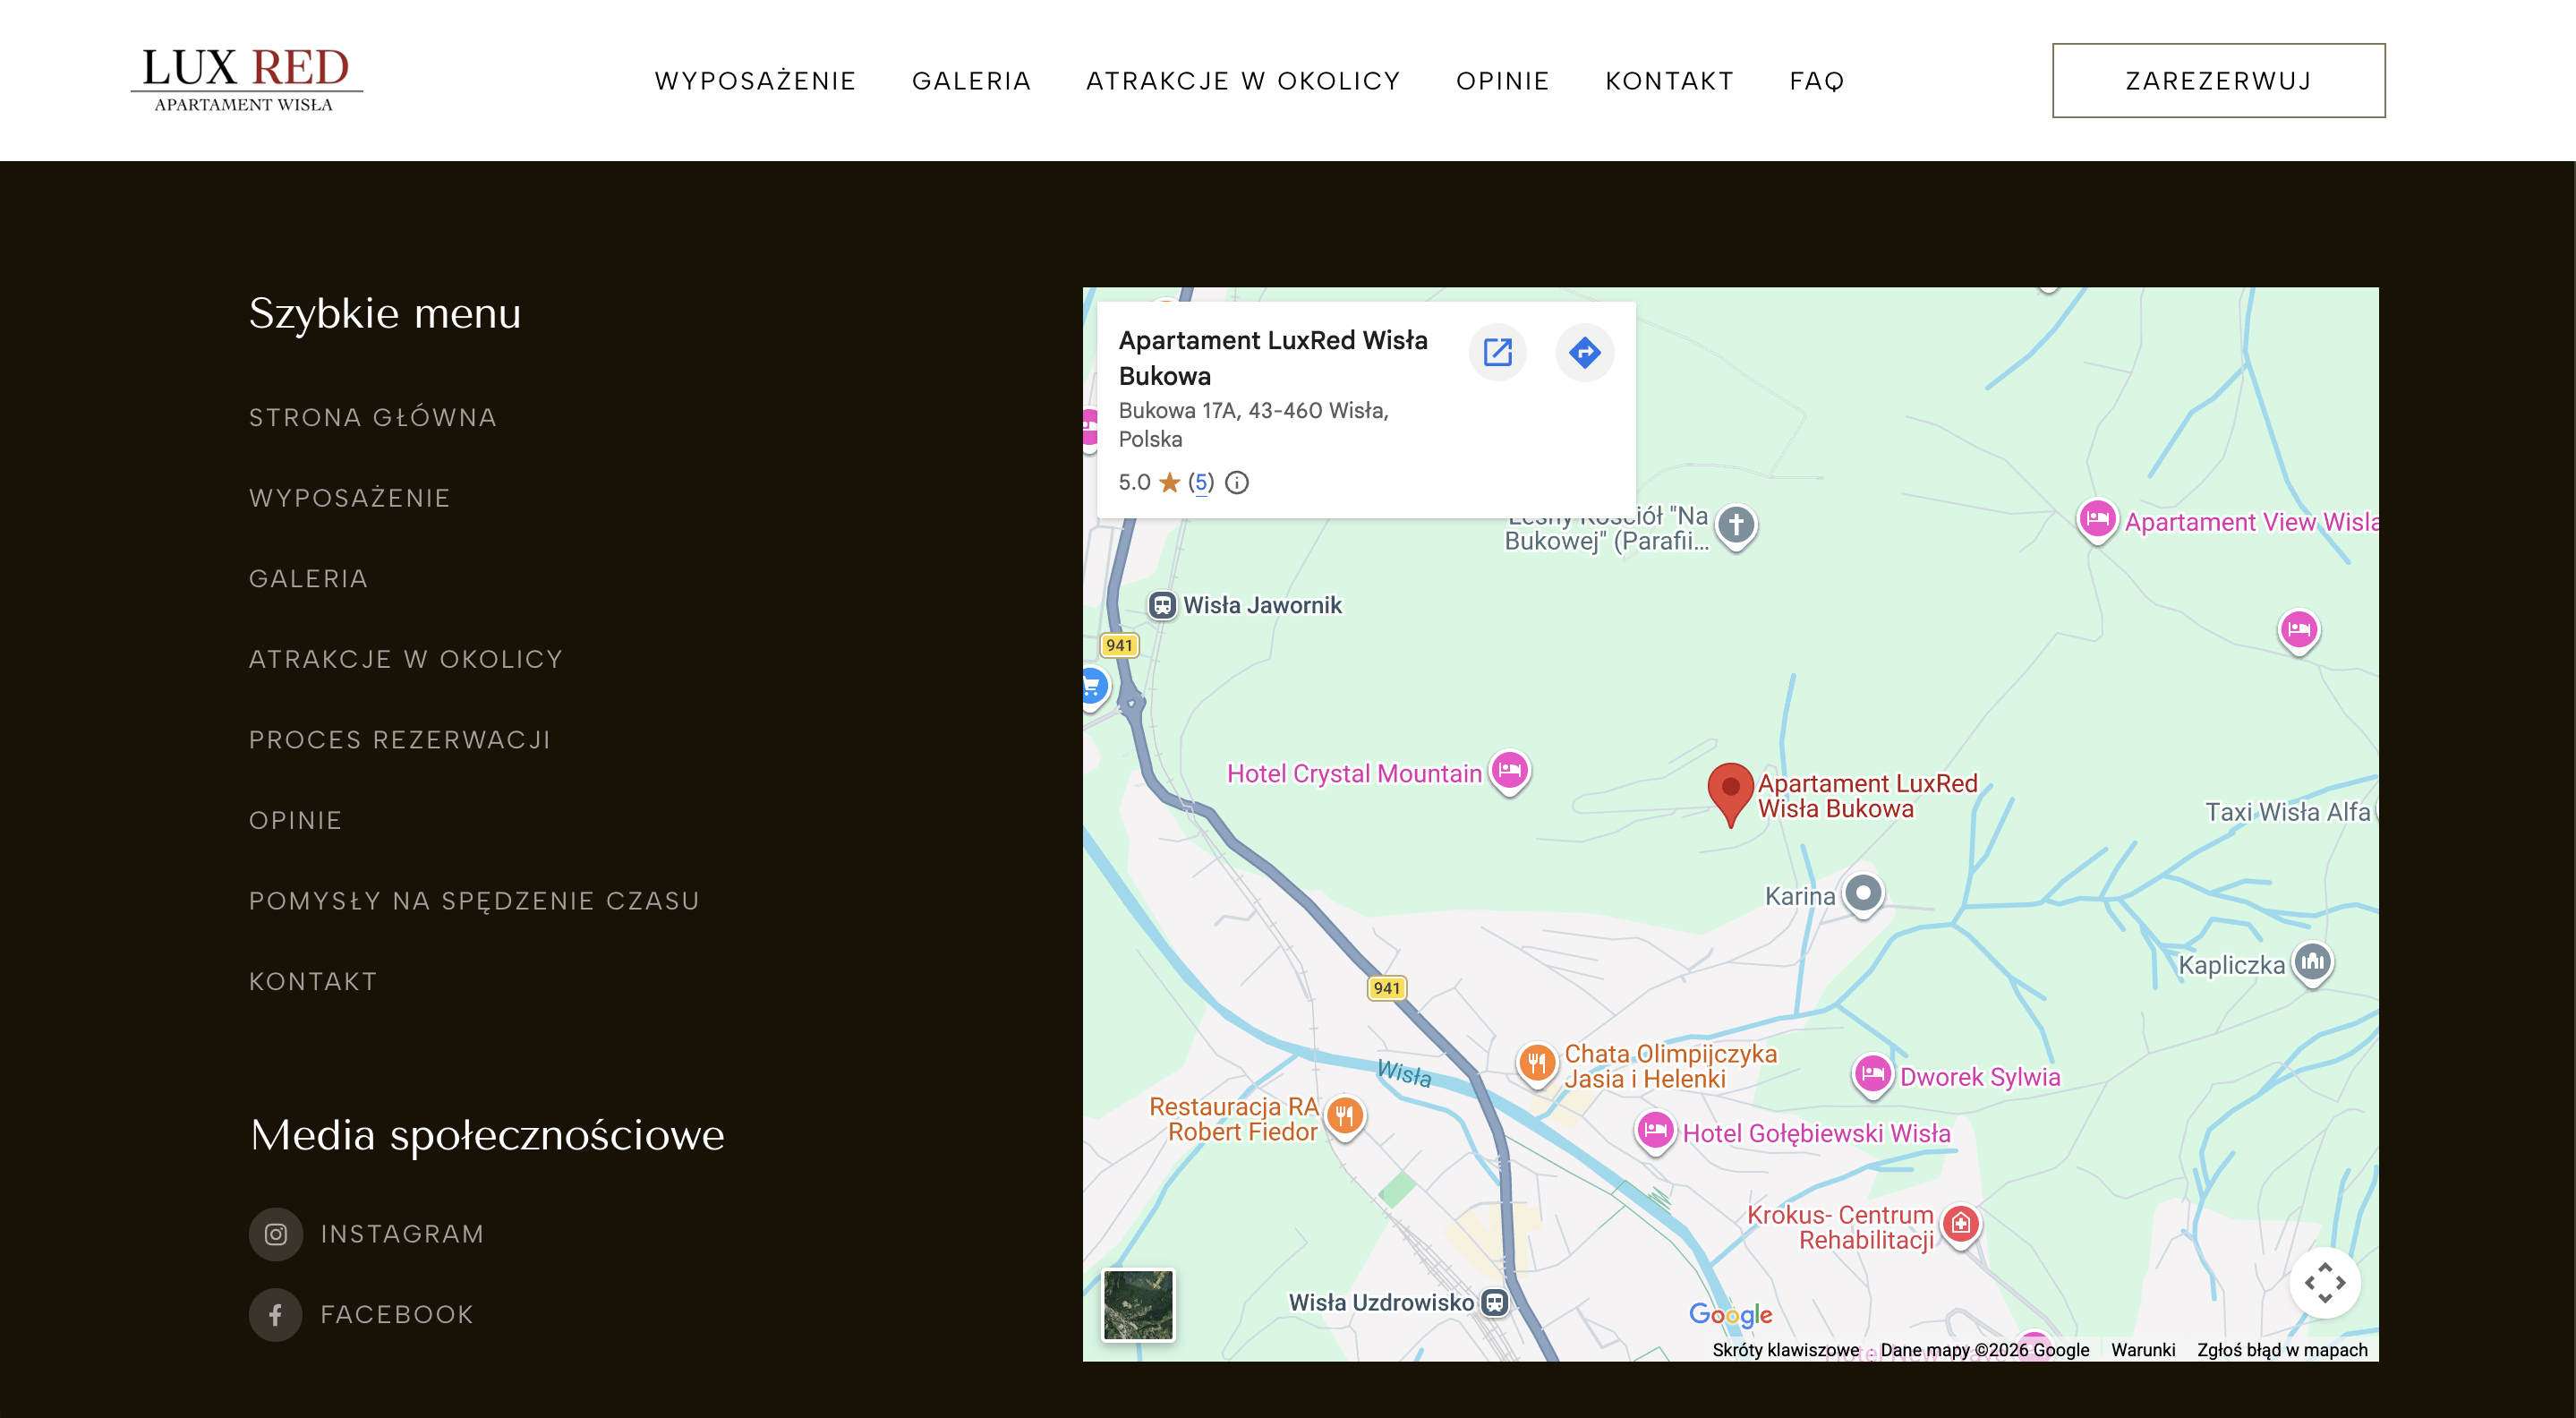Click Zgłoś błąd w mapach link
Screen dimensions: 2576x1418
(2282, 1349)
